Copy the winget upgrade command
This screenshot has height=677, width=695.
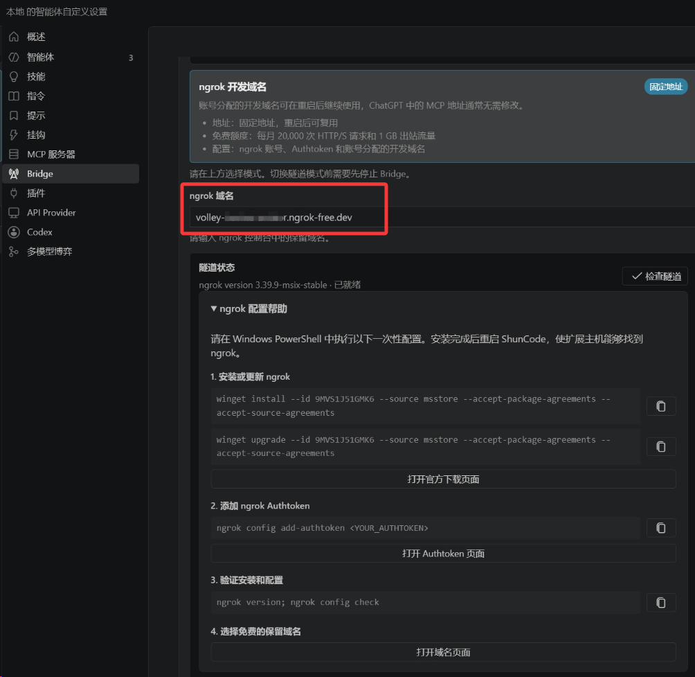click(x=661, y=446)
